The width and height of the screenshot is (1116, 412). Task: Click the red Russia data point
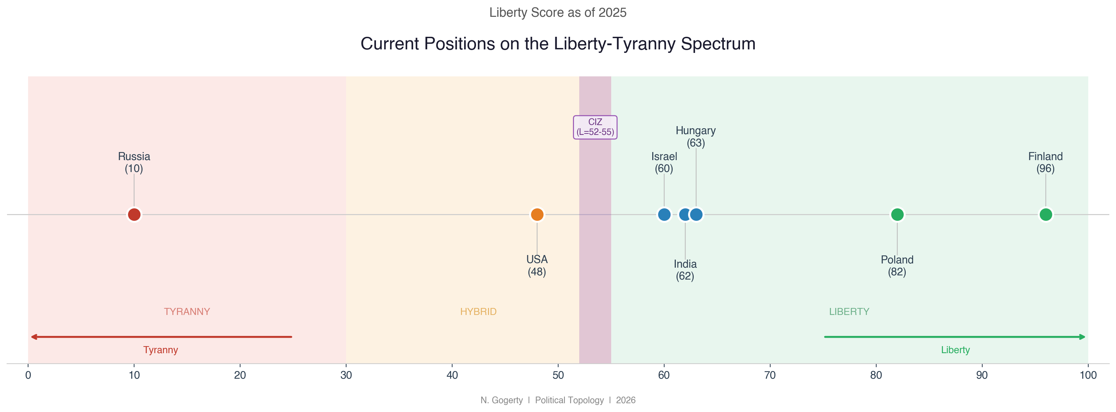click(134, 214)
